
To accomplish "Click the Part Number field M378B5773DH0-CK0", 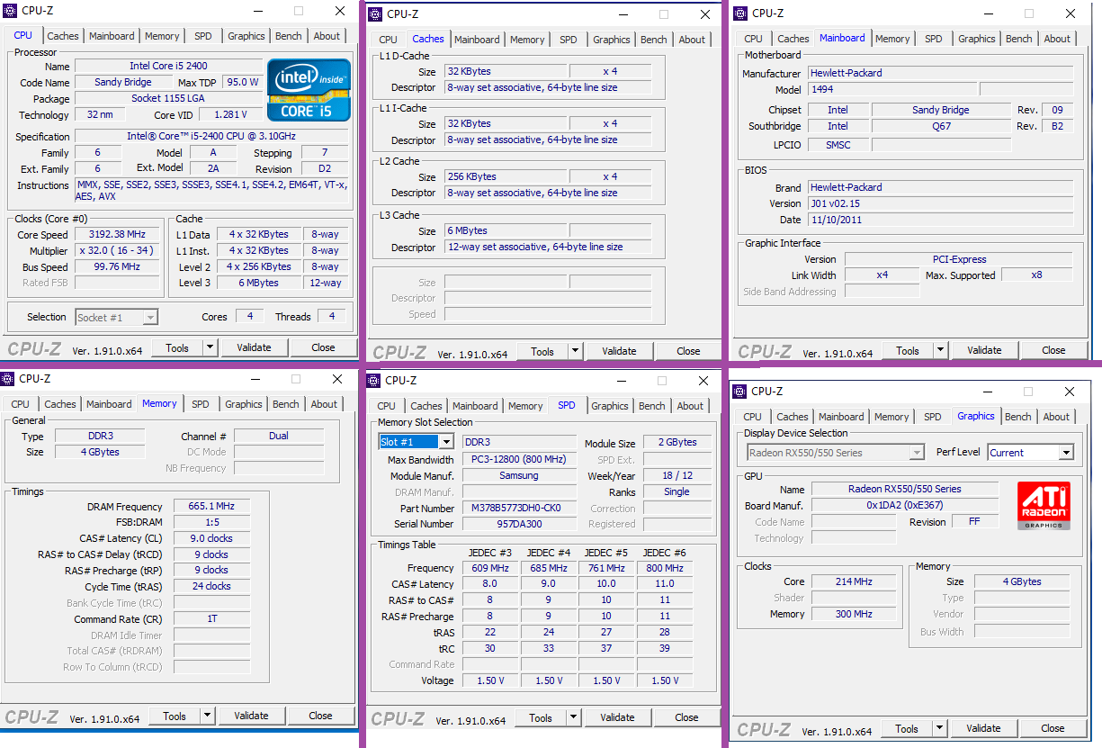I will 519,508.
